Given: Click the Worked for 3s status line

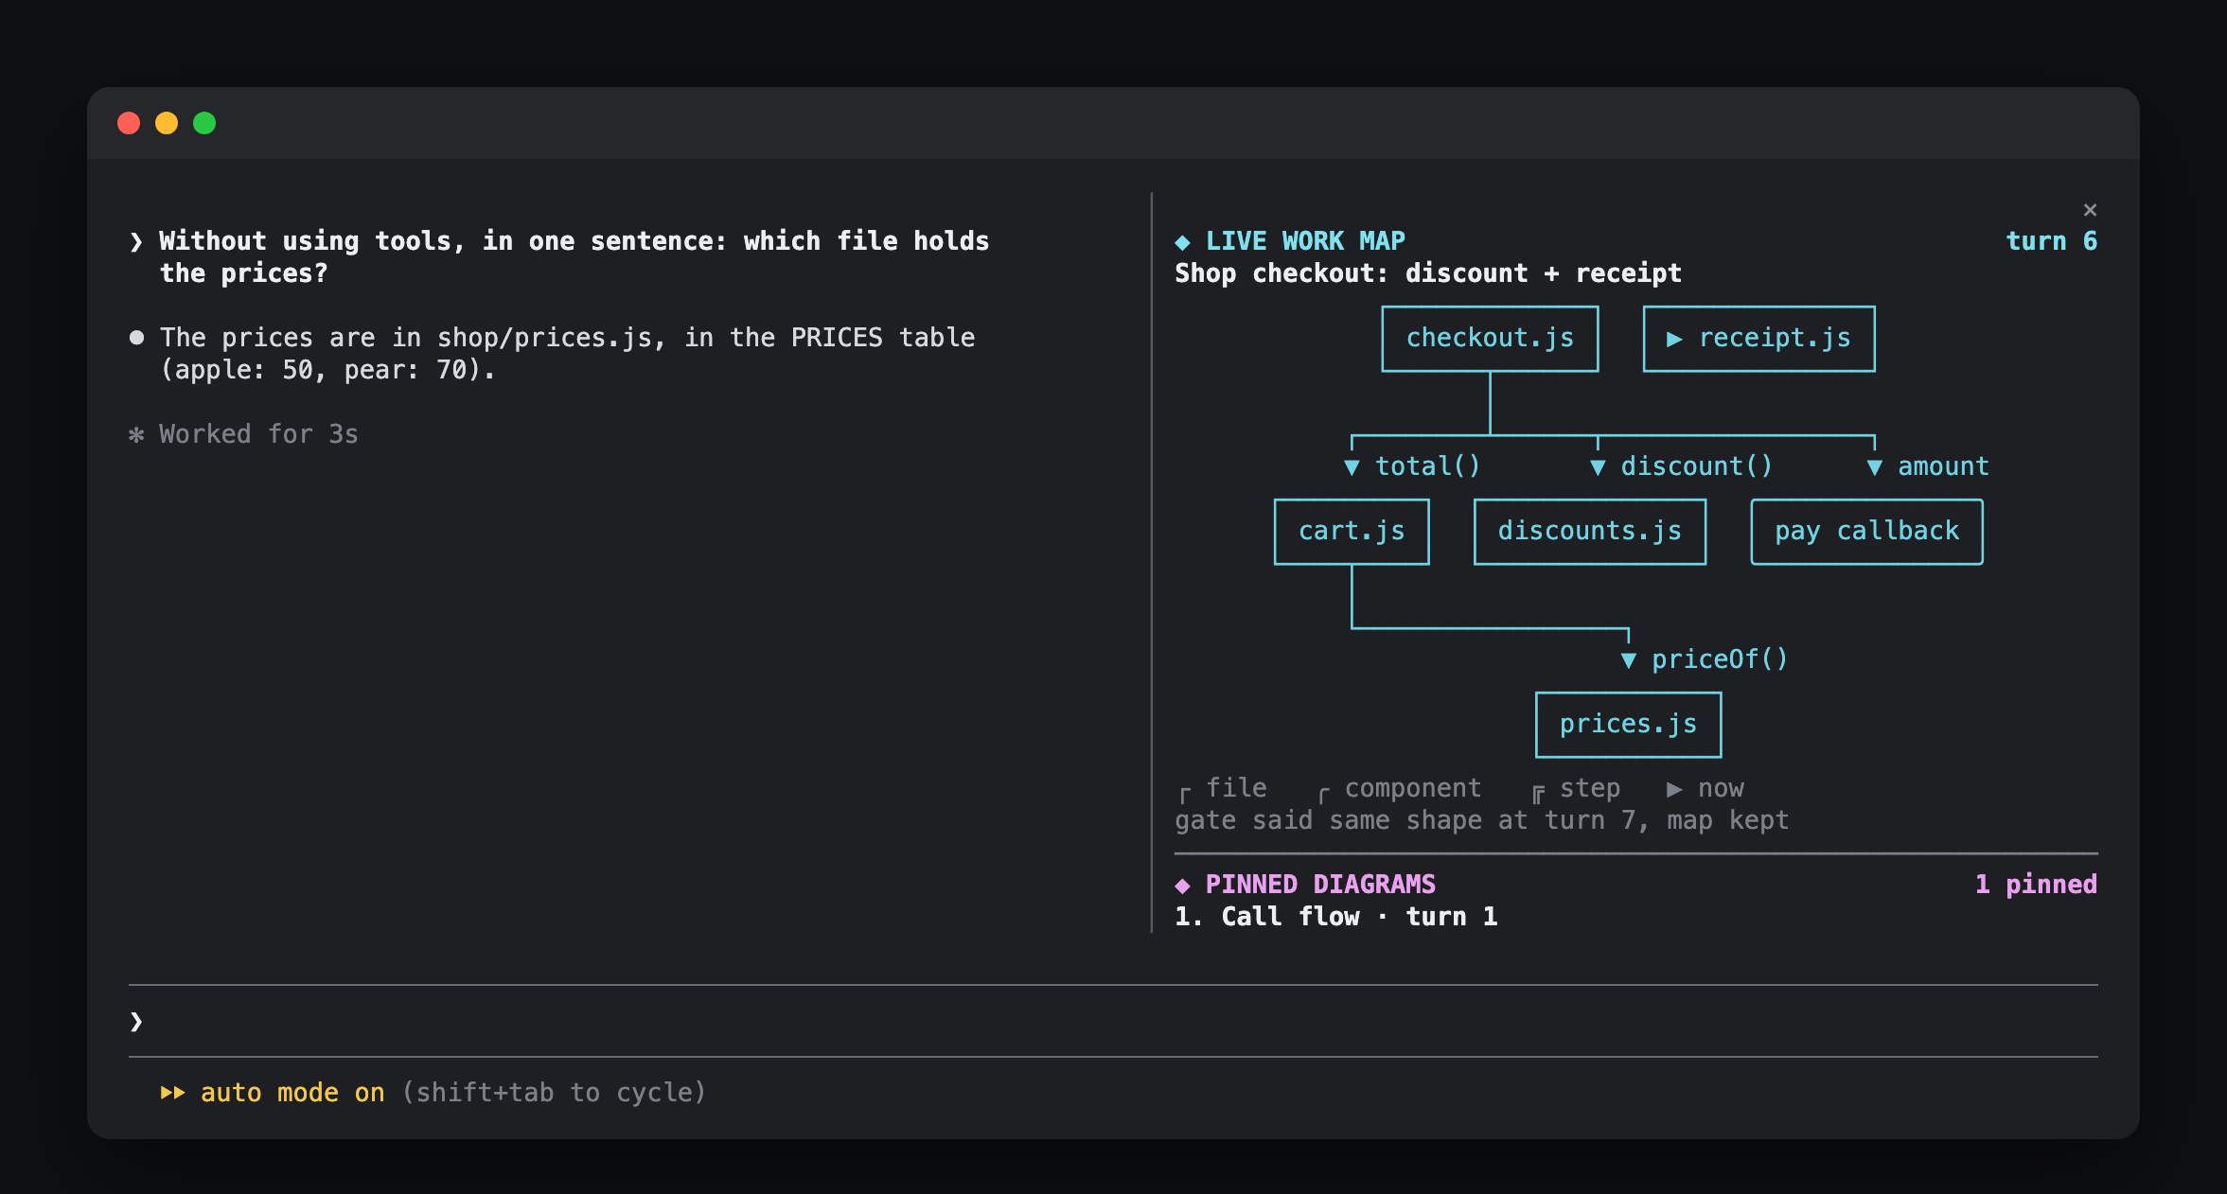Looking at the screenshot, I should point(243,434).
